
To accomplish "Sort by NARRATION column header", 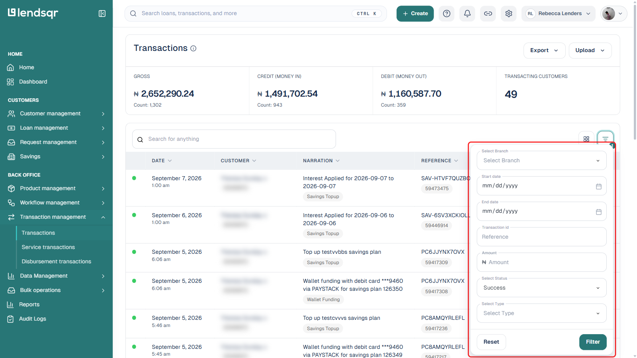I will coord(321,161).
